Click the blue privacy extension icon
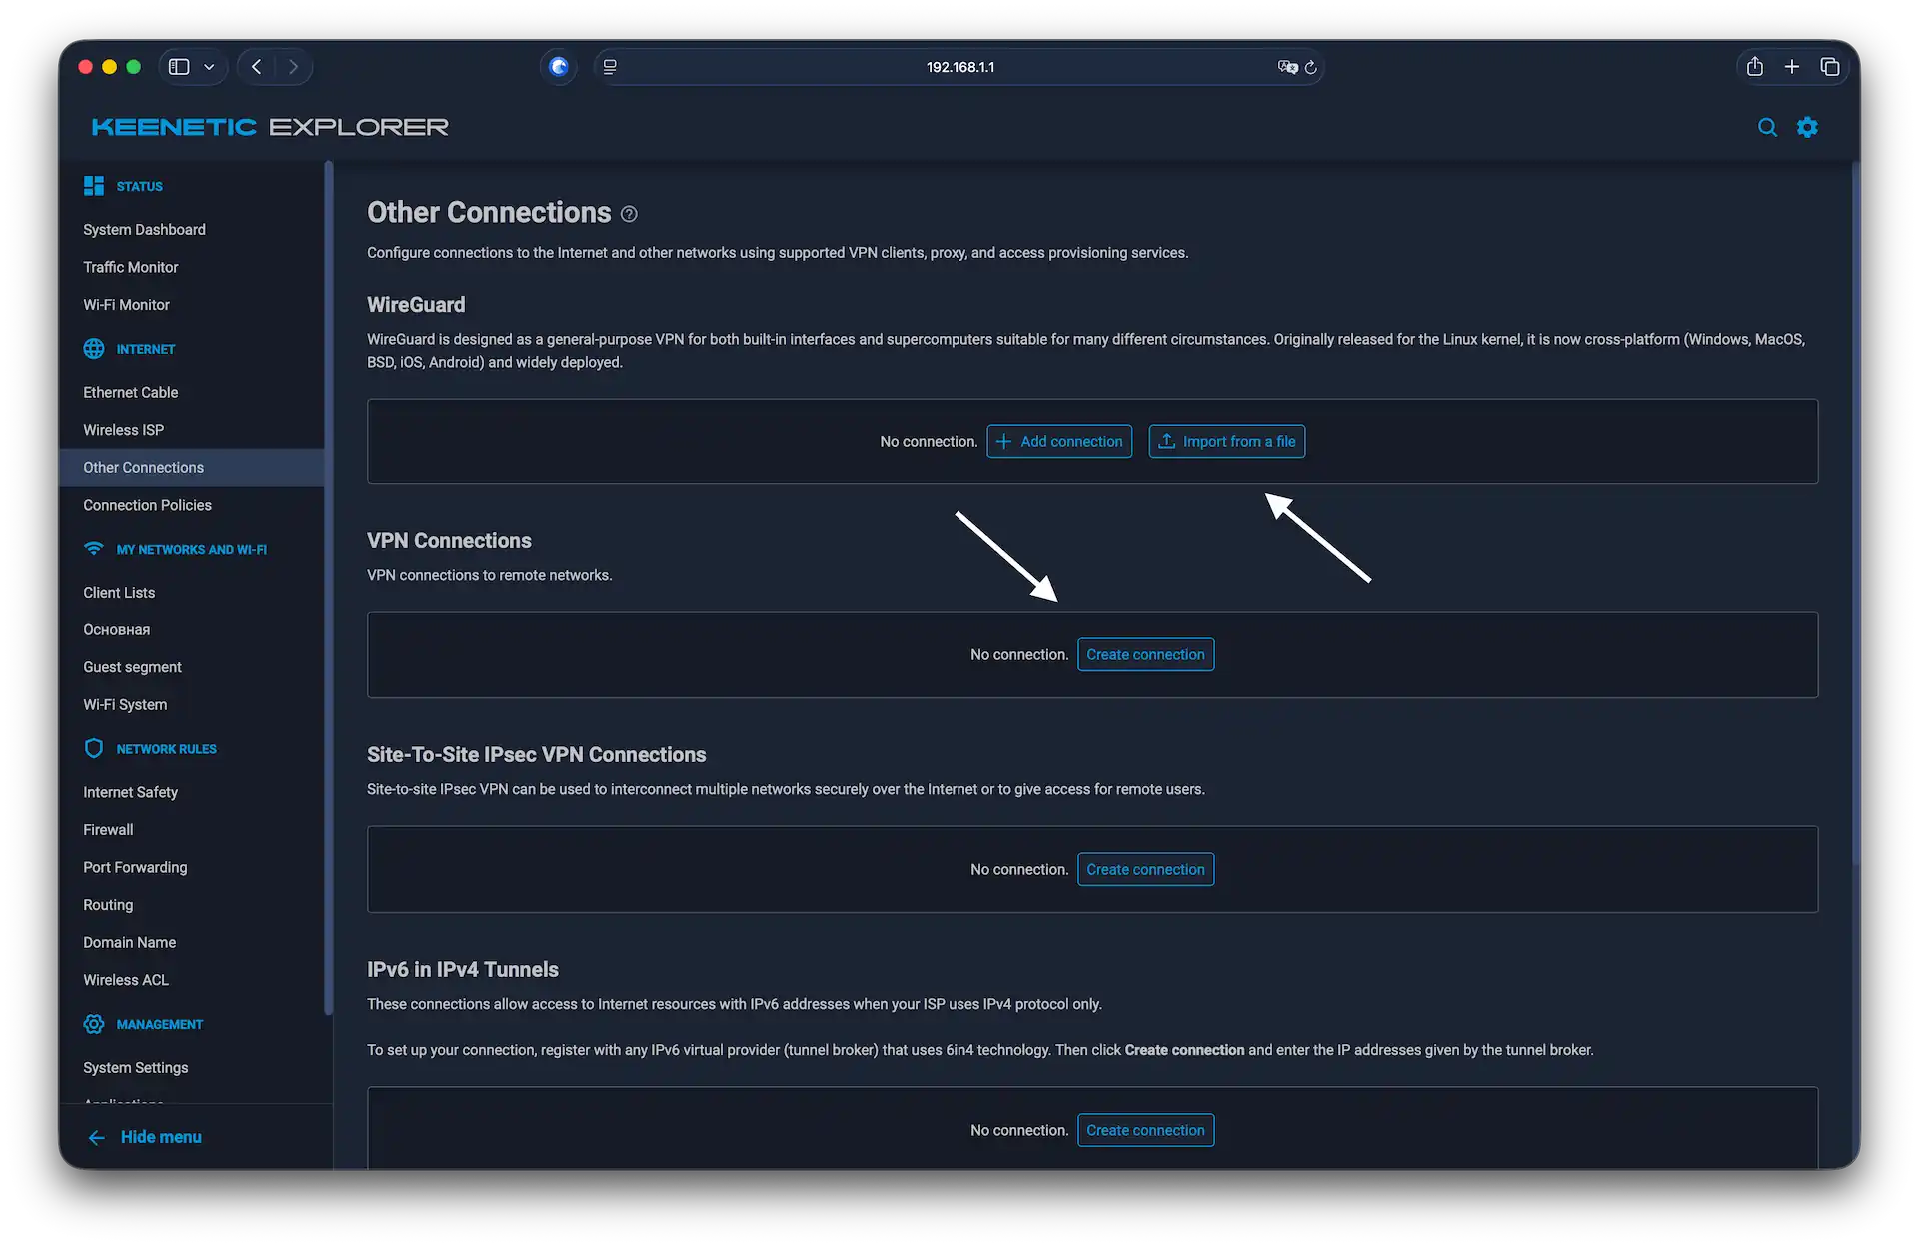The height and width of the screenshot is (1247, 1919). point(559,67)
